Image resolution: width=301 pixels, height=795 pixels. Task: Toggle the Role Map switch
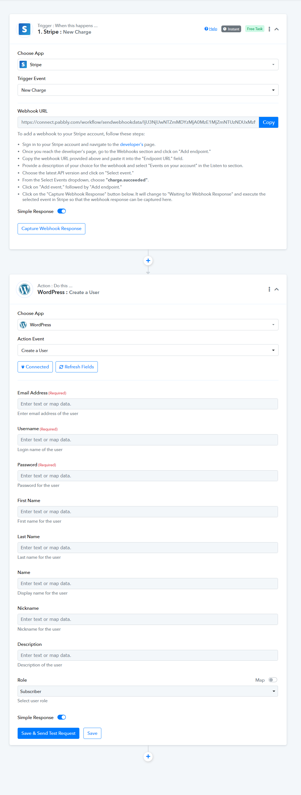(273, 680)
